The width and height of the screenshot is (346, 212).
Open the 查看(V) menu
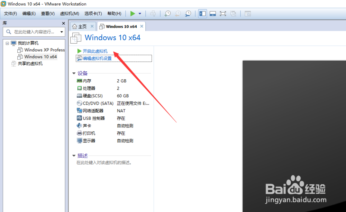tap(48, 14)
